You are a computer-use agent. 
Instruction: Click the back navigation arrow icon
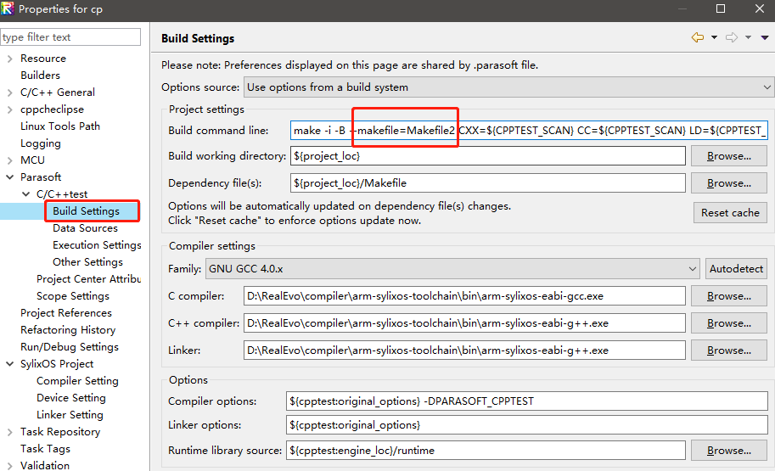[698, 37]
